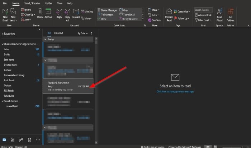This screenshot has width=251, height=148.
Task: Open the Help tab
Action: (x=70, y=3)
